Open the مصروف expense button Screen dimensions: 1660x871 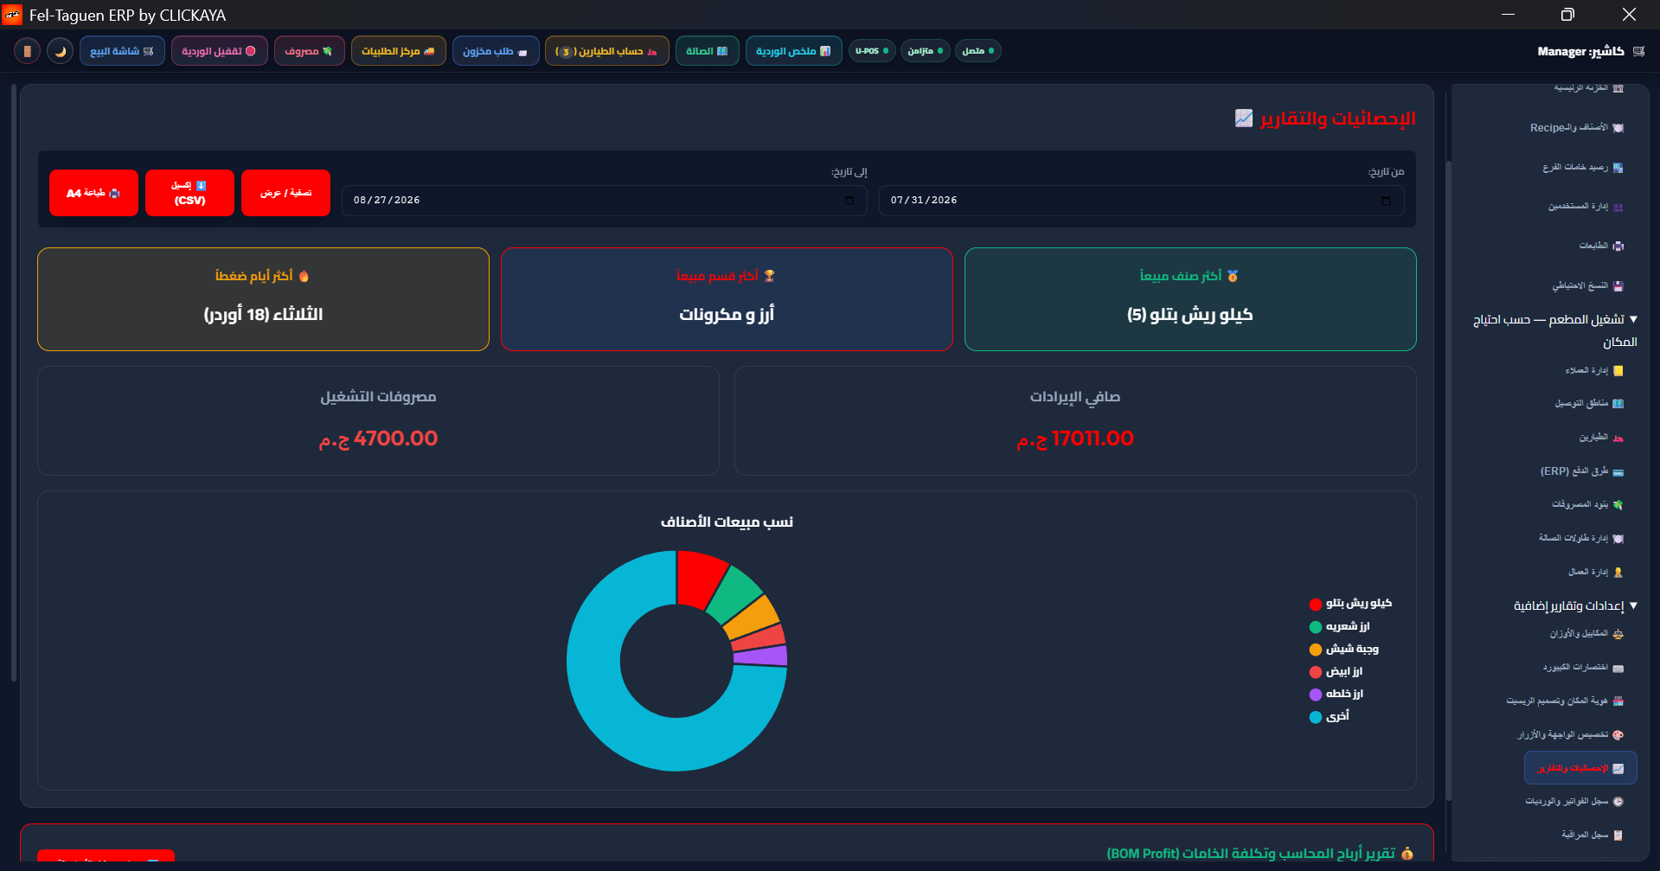(x=310, y=51)
